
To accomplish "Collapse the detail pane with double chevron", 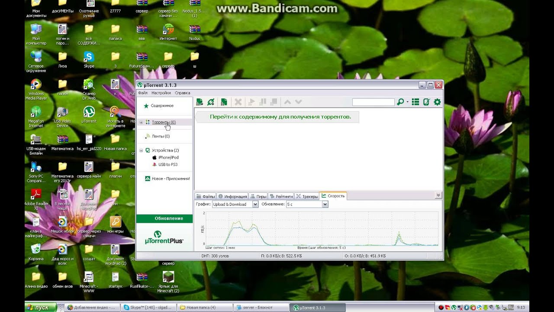I will (438, 195).
